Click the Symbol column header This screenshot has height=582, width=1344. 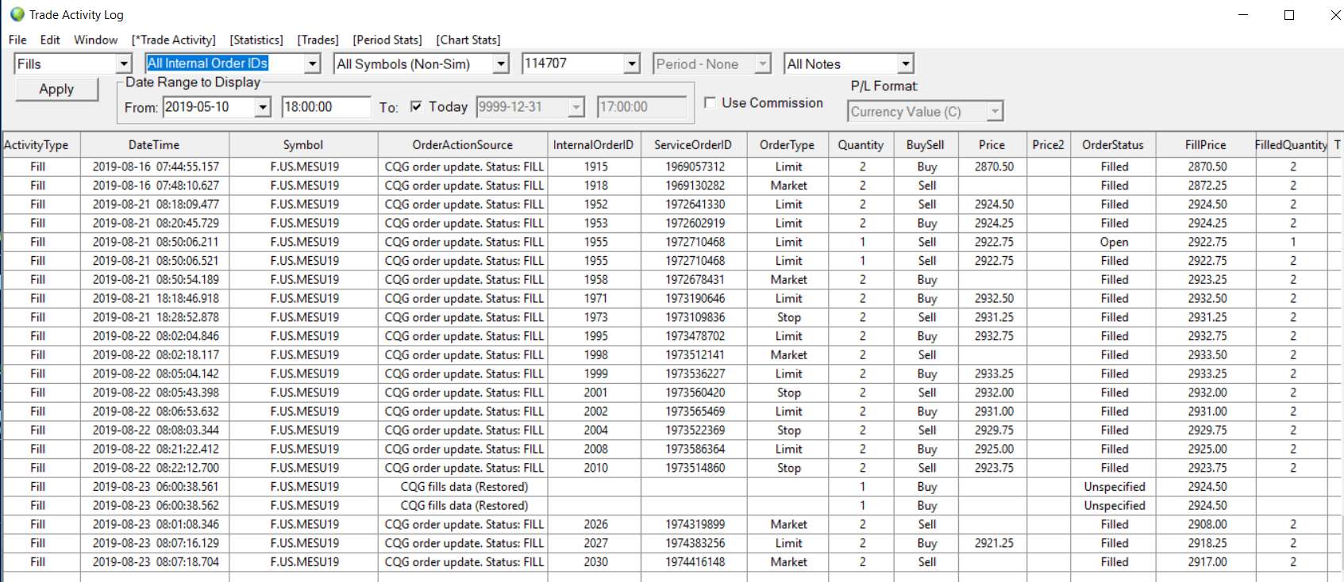(x=303, y=145)
